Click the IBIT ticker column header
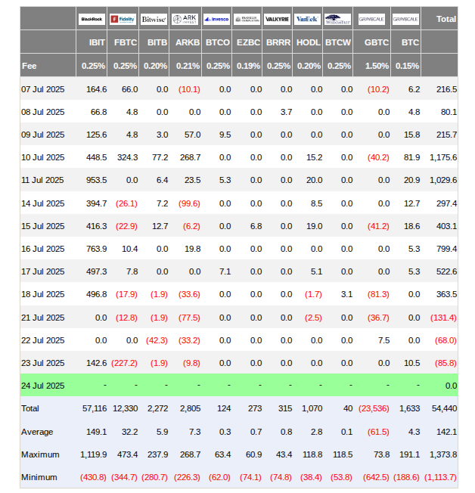 click(x=97, y=42)
